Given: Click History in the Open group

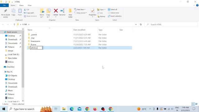Looking at the screenshot, I should (101, 16).
